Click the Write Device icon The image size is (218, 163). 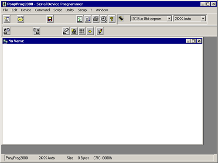pos(37,31)
